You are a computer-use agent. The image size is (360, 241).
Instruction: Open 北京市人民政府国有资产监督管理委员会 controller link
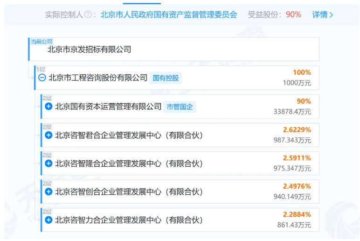(x=169, y=15)
